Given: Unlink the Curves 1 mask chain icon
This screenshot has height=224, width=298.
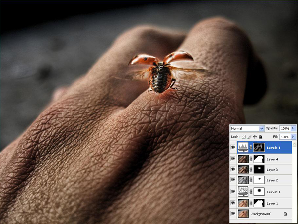Looking at the screenshot, I should tap(251, 192).
